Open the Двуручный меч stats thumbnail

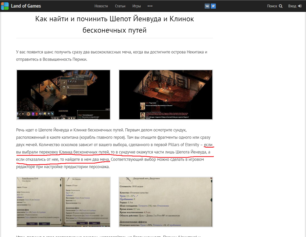click(166, 202)
